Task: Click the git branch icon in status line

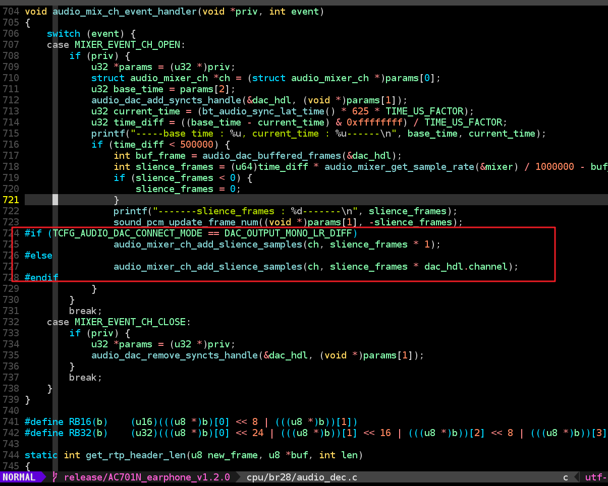Action: [x=54, y=477]
